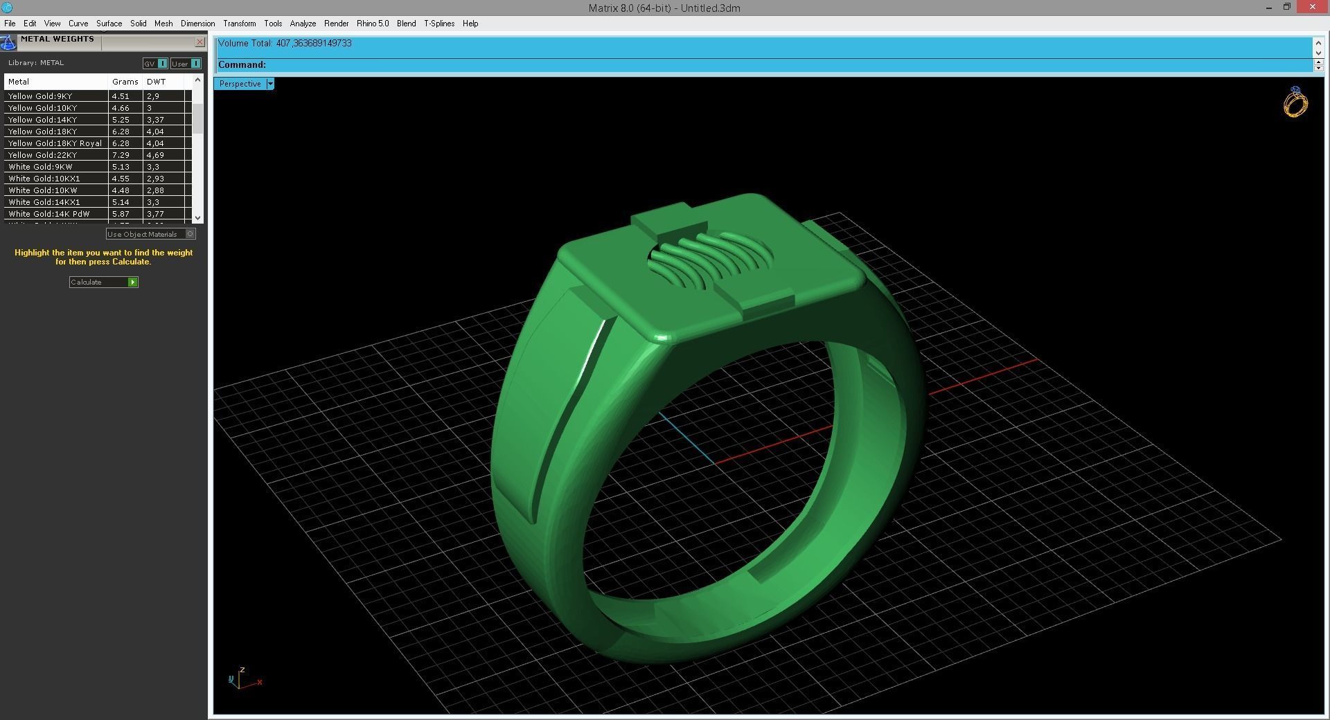Open the Transform menu
This screenshot has height=720, width=1330.
point(239,24)
